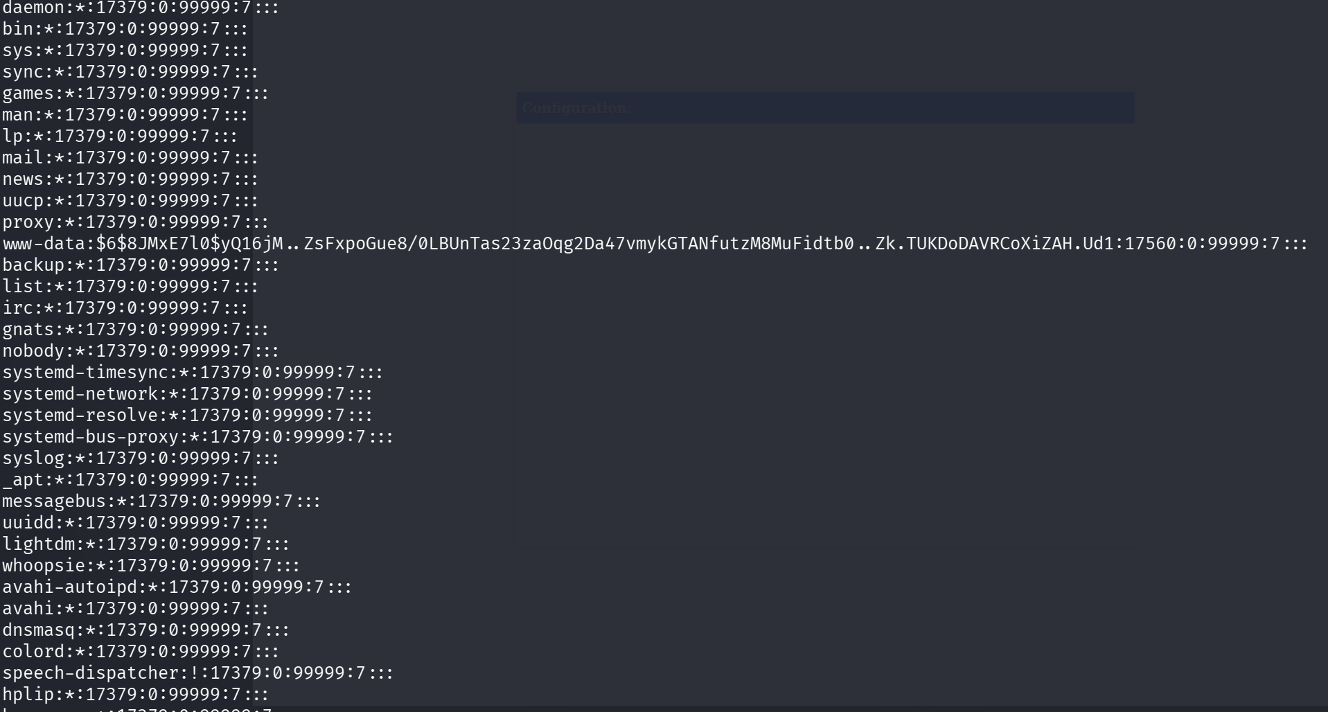The height and width of the screenshot is (712, 1328).
Task: Select the irc:*:17379 line
Action: tap(125, 308)
